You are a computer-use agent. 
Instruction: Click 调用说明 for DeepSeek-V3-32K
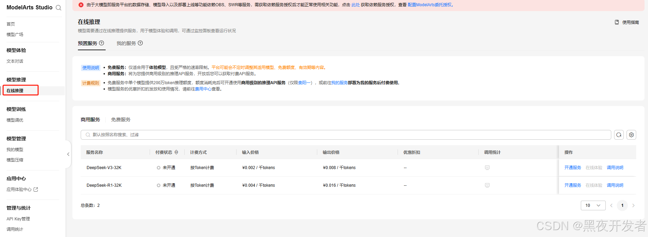point(615,168)
